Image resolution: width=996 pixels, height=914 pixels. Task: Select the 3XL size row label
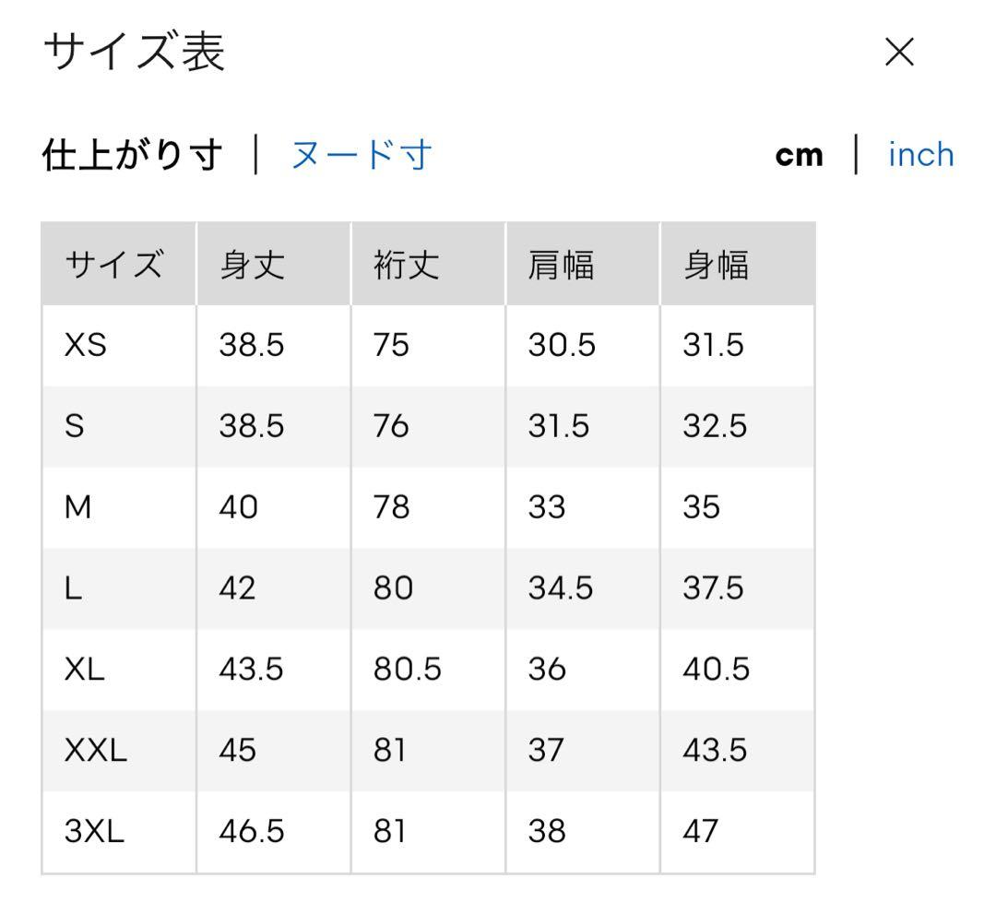coord(94,830)
